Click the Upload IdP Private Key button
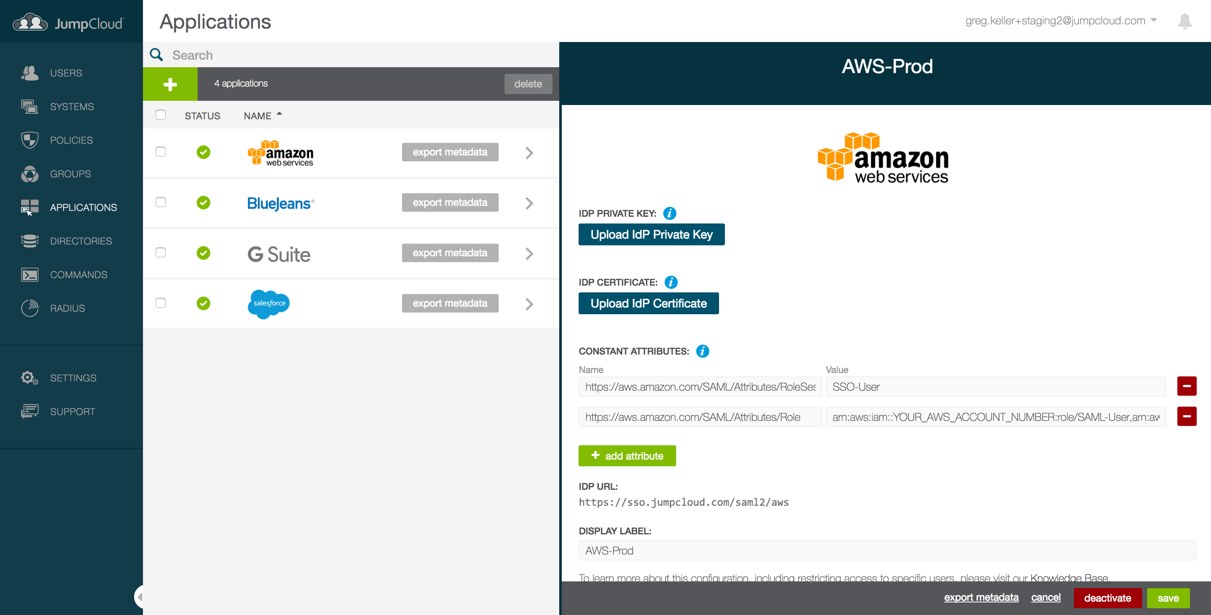The height and width of the screenshot is (615, 1211). point(652,234)
